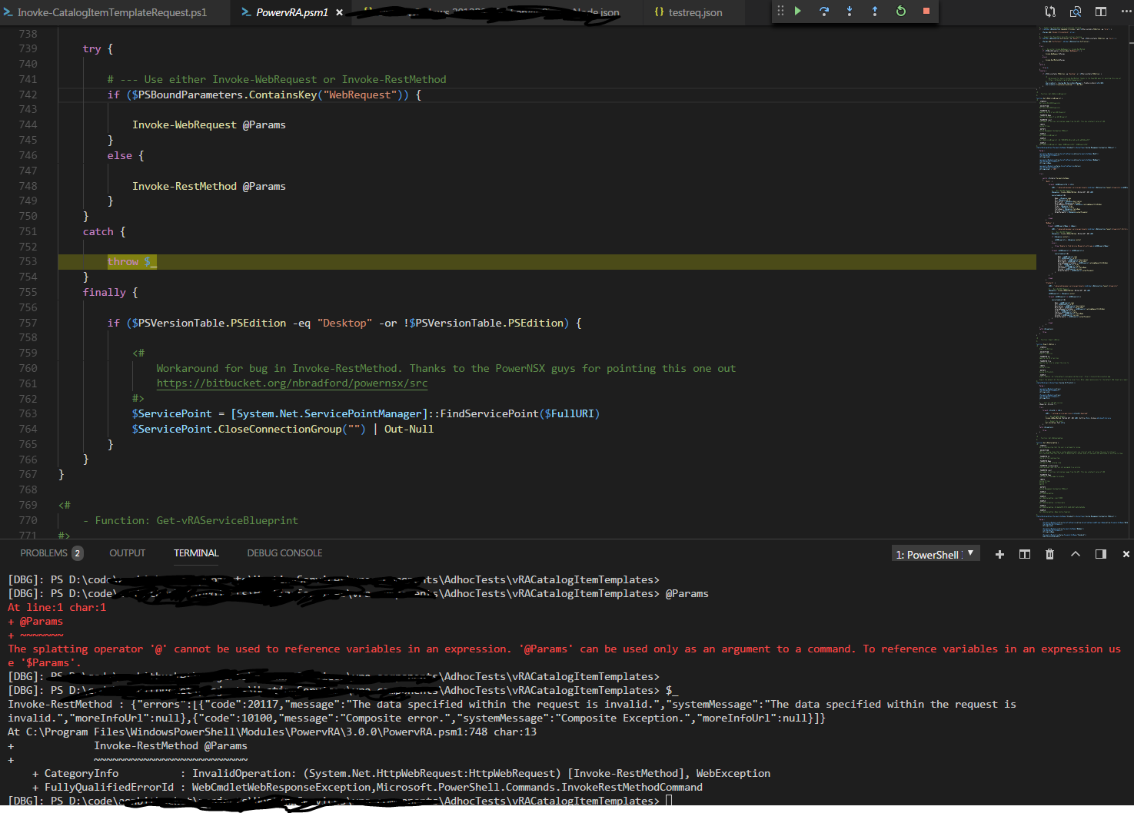Stop the debugger
This screenshot has width=1134, height=813.
[926, 12]
